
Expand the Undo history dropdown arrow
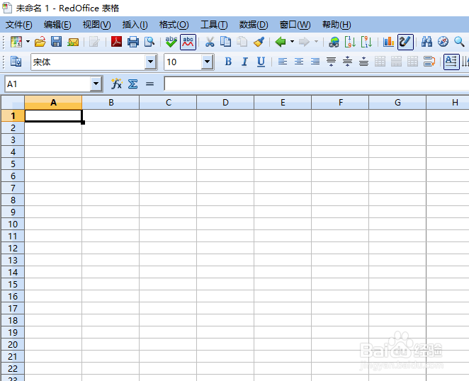pos(292,42)
